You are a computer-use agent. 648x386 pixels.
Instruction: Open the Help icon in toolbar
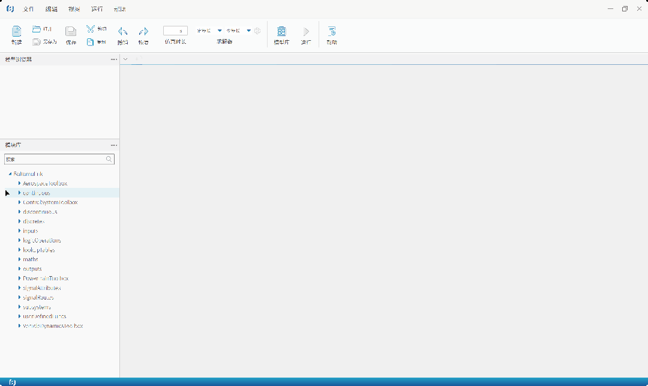[332, 32]
